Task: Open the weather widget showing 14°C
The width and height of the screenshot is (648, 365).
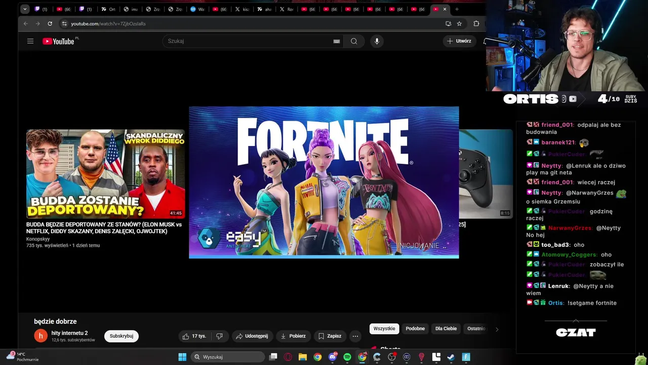Action: pyautogui.click(x=22, y=356)
